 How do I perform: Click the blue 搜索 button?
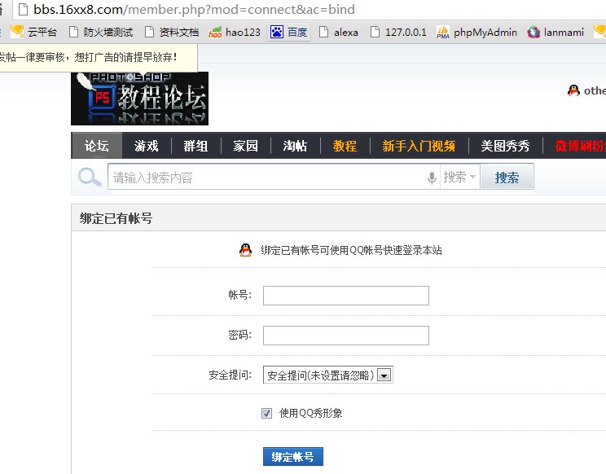(x=507, y=177)
